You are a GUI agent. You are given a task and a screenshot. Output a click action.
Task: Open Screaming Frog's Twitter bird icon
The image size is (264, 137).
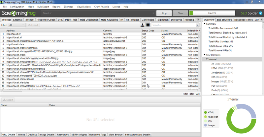click(x=261, y=13)
